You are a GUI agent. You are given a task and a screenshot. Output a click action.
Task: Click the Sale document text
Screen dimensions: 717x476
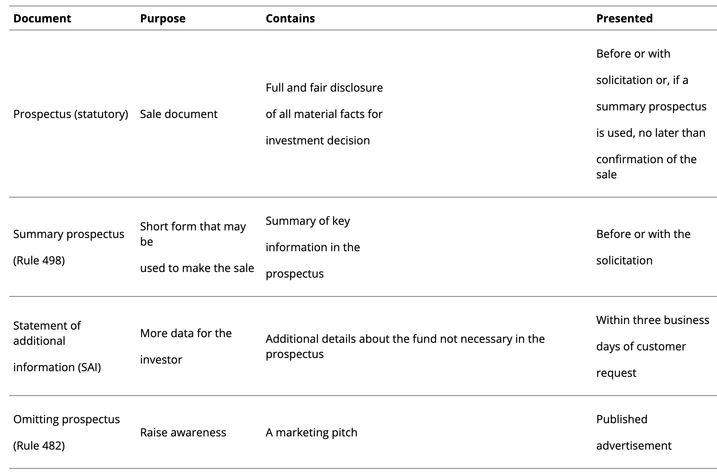(x=178, y=114)
